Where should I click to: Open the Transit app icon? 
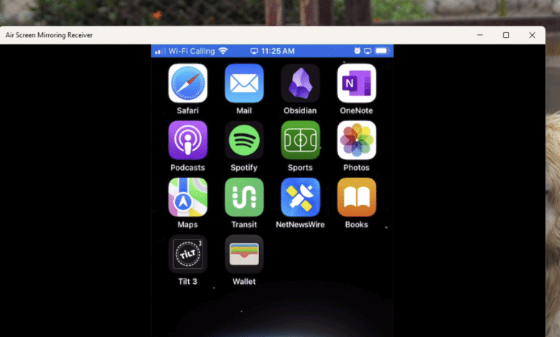(x=244, y=197)
